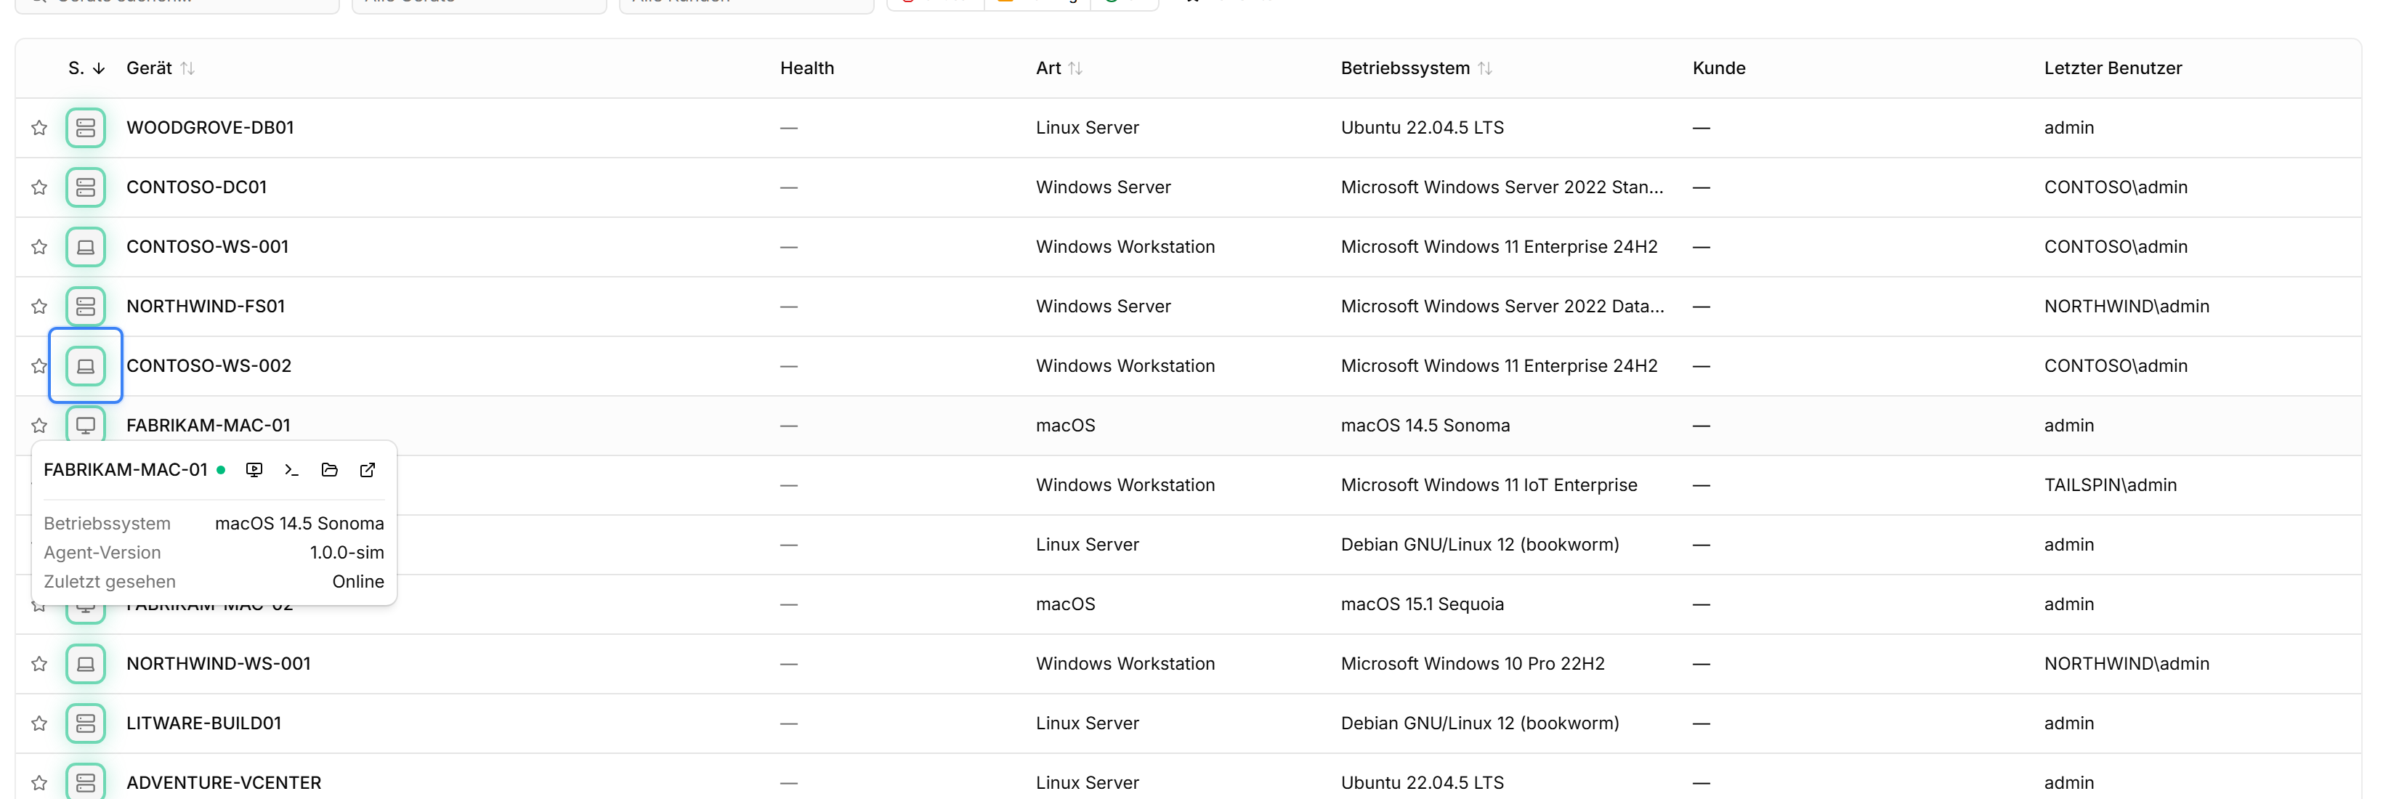
Task: Open device LITWARE-BUILD01
Action: pyautogui.click(x=203, y=723)
